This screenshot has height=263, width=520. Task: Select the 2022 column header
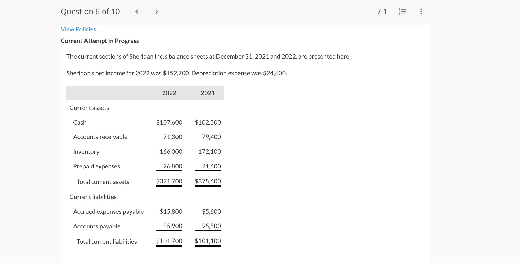169,93
